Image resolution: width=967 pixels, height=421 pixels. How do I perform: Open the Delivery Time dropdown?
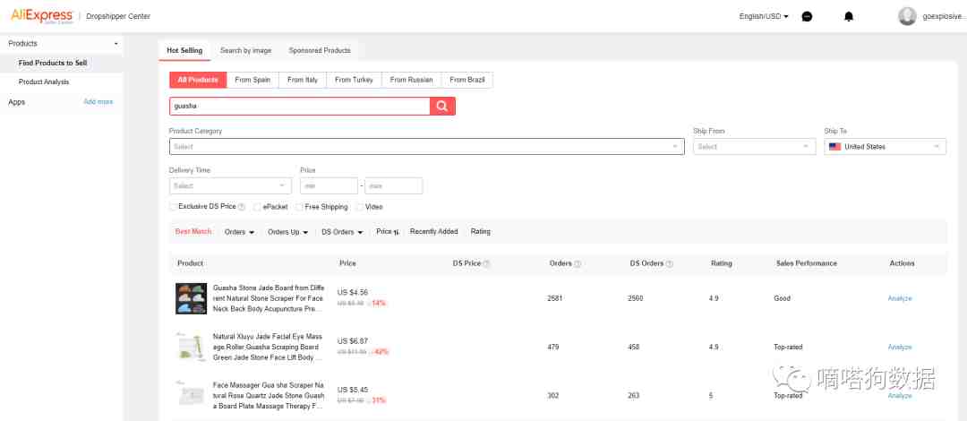point(231,185)
